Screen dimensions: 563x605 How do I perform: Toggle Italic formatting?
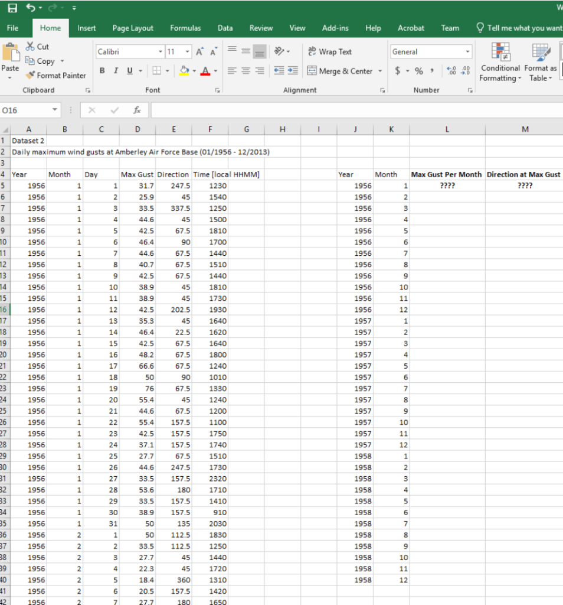(116, 71)
